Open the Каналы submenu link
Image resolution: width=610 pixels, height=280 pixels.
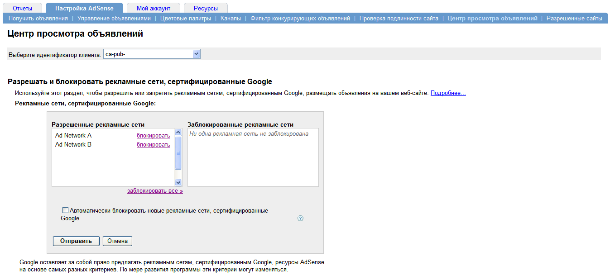point(231,19)
